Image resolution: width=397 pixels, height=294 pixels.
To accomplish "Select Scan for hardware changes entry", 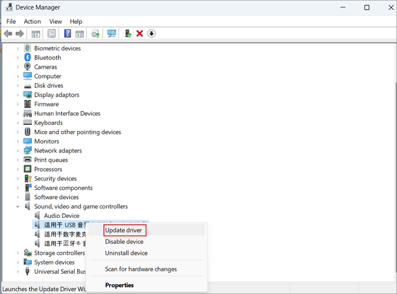I will (x=146, y=269).
